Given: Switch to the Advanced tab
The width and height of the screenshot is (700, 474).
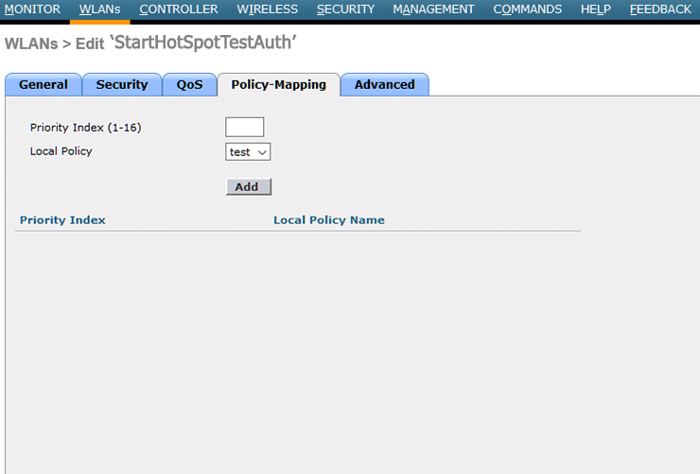Looking at the screenshot, I should tap(384, 84).
